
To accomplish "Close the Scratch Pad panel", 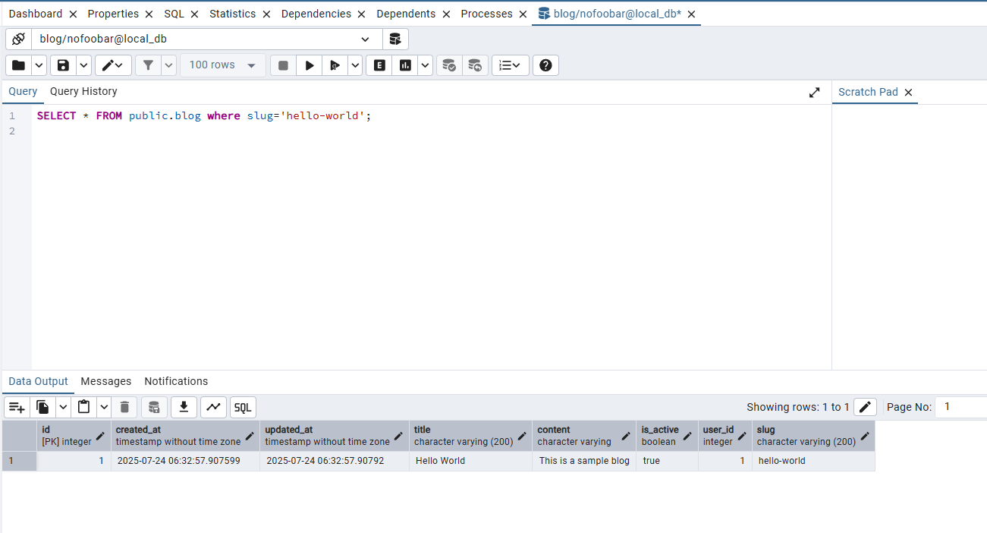I will 908,92.
